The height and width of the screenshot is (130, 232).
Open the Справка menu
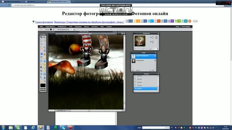[109, 27]
